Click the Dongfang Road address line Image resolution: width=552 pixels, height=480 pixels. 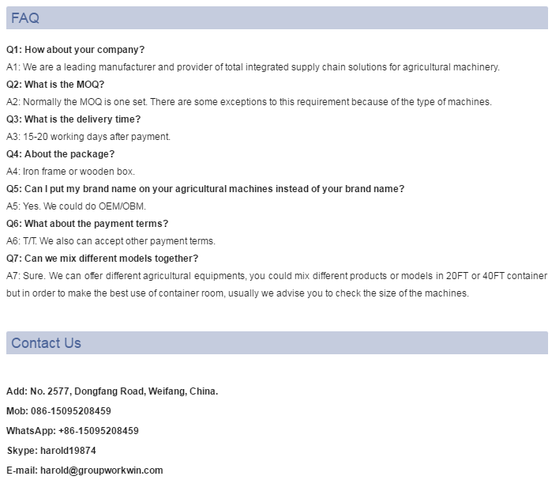coord(112,391)
